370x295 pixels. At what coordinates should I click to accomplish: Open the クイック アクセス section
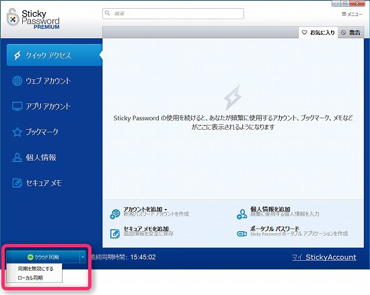(x=54, y=55)
